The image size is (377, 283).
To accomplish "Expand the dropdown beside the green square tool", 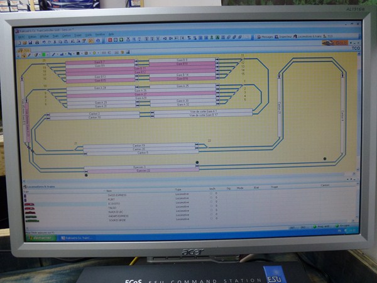I will click(47, 55).
